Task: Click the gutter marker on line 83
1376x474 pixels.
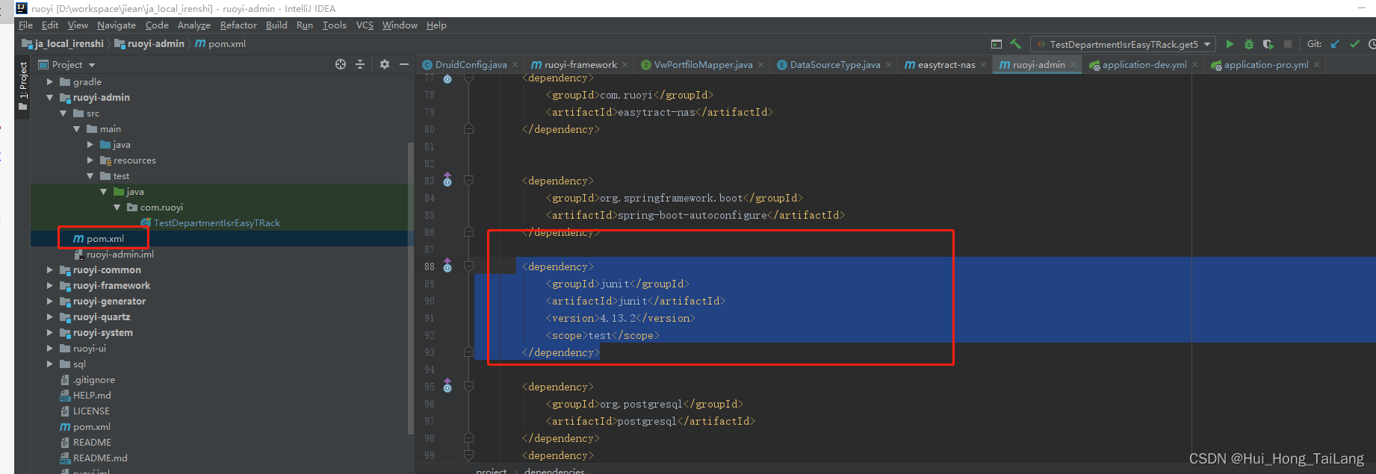Action: coord(447,180)
